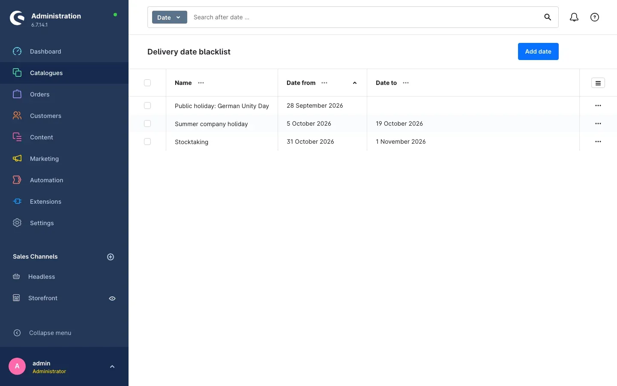Open actions menu for Stocktaking row
Image resolution: width=617 pixels, height=386 pixels.
598,142
